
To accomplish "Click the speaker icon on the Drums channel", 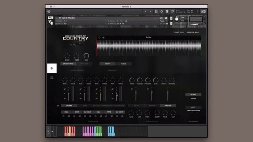I will coord(64,99).
